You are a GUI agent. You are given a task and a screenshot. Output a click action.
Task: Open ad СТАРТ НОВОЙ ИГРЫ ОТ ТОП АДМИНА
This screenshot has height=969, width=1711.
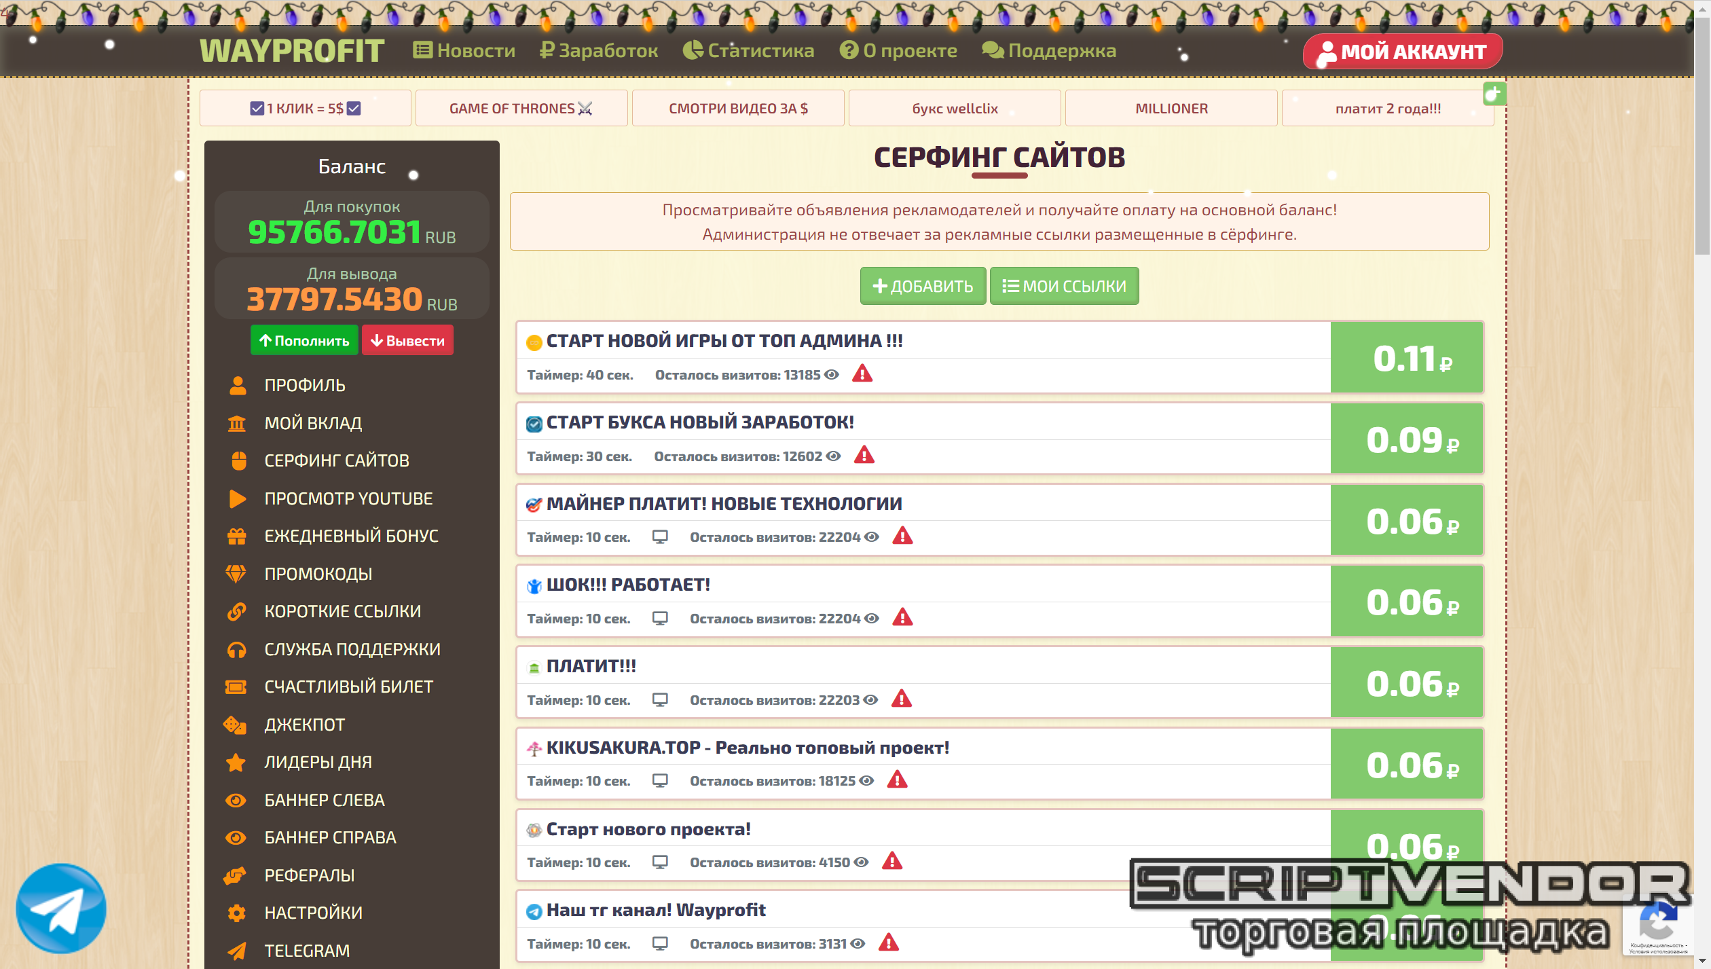pyautogui.click(x=724, y=341)
